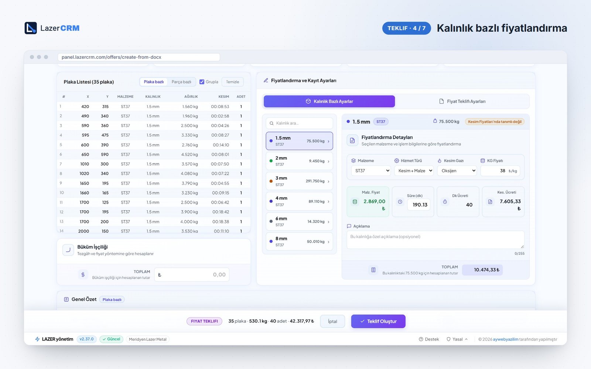Click the Destek help icon
591x369 pixels.
click(421, 339)
